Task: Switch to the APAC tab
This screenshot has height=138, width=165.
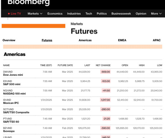Action: point(157,40)
